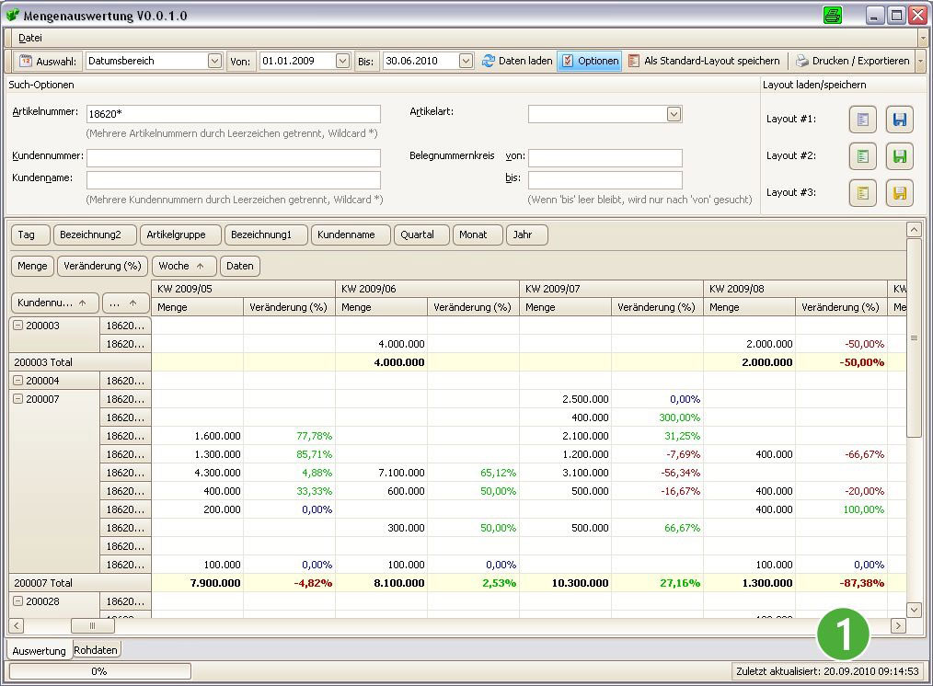This screenshot has height=686, width=933.
Task: Save Layout #3 with the yellow disk icon
Action: [x=900, y=193]
